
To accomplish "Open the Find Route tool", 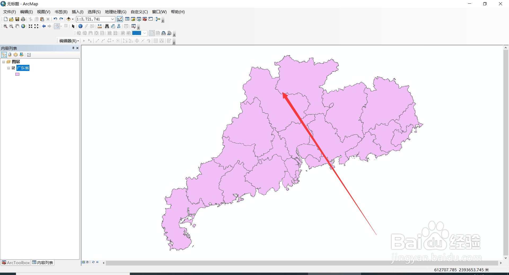I will click(113, 26).
